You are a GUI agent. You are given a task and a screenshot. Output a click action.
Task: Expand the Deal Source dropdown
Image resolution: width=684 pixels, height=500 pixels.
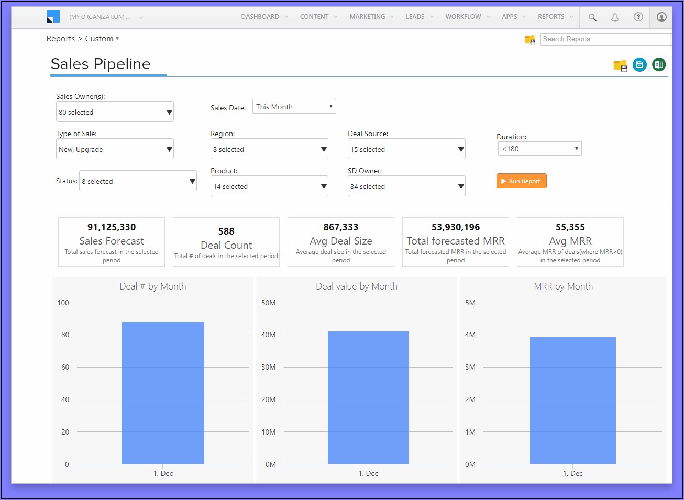click(x=406, y=149)
